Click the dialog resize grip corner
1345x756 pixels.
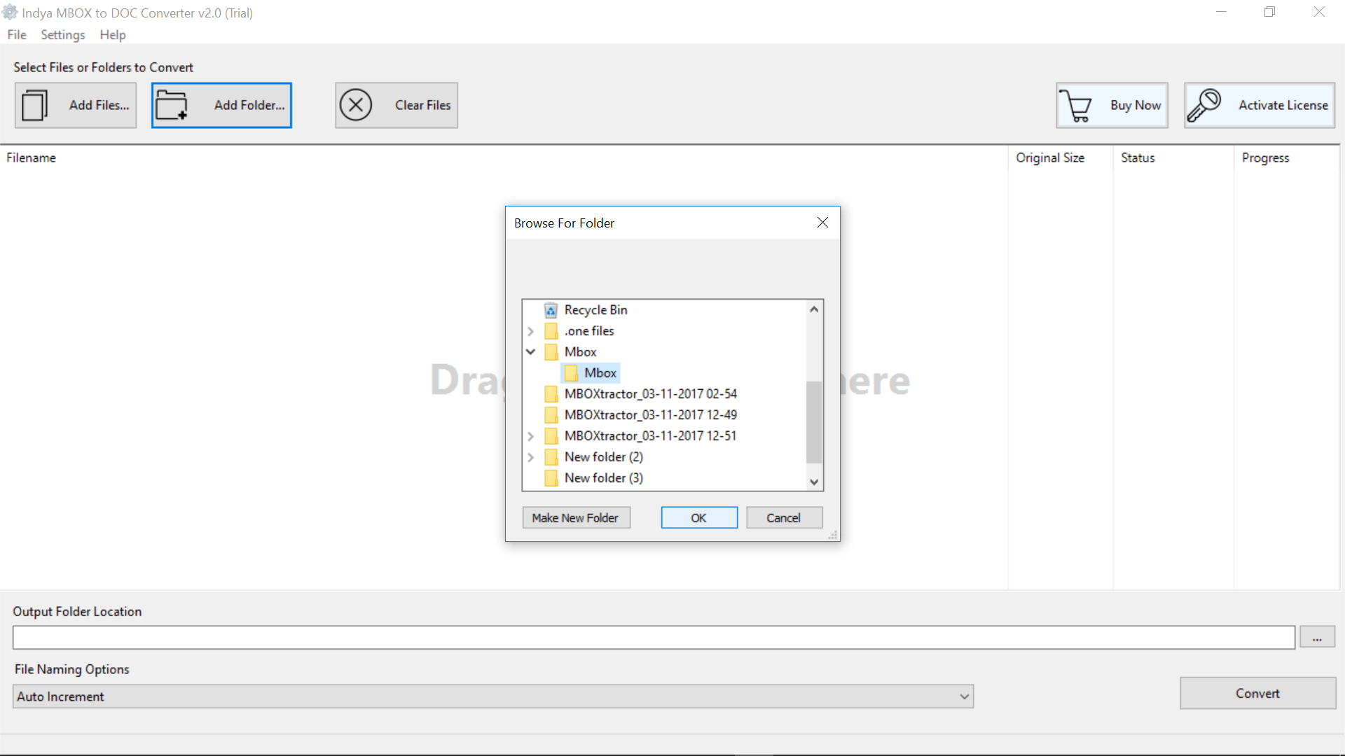click(x=833, y=535)
